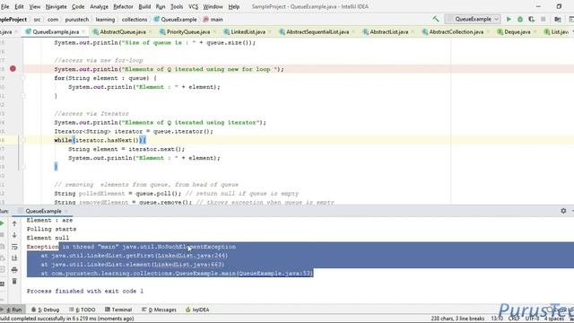Open the Navigate menu
Image resolution: width=574 pixels, height=323 pixels.
tap(56, 6)
